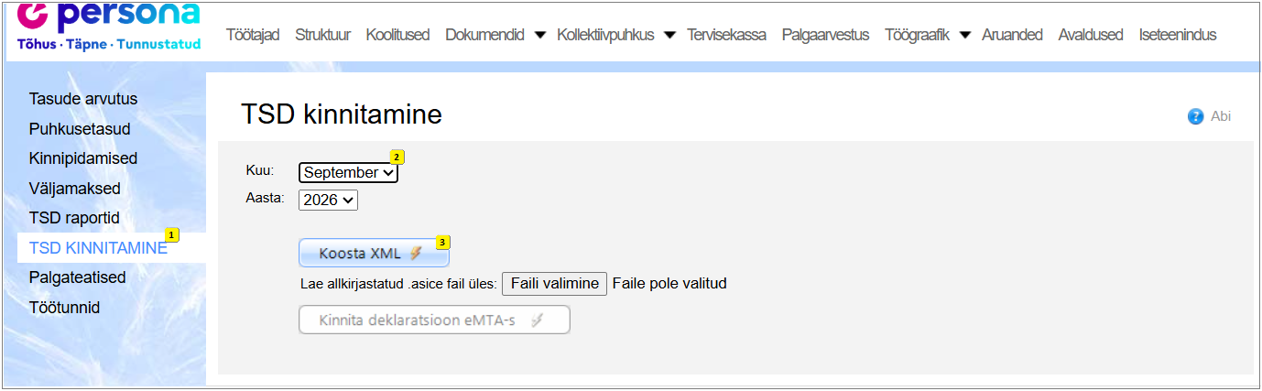Viewport: 1262px width, 391px height.
Task: Expand the Töögraafik dropdown arrow
Action: (x=964, y=35)
